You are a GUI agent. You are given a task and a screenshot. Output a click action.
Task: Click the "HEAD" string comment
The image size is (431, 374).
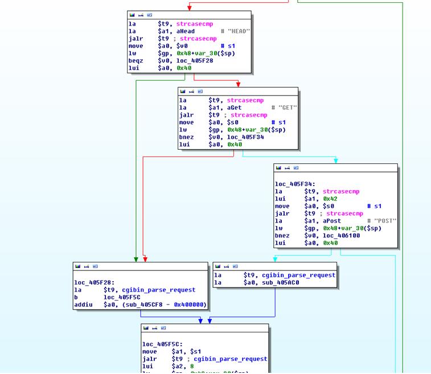tap(239, 31)
